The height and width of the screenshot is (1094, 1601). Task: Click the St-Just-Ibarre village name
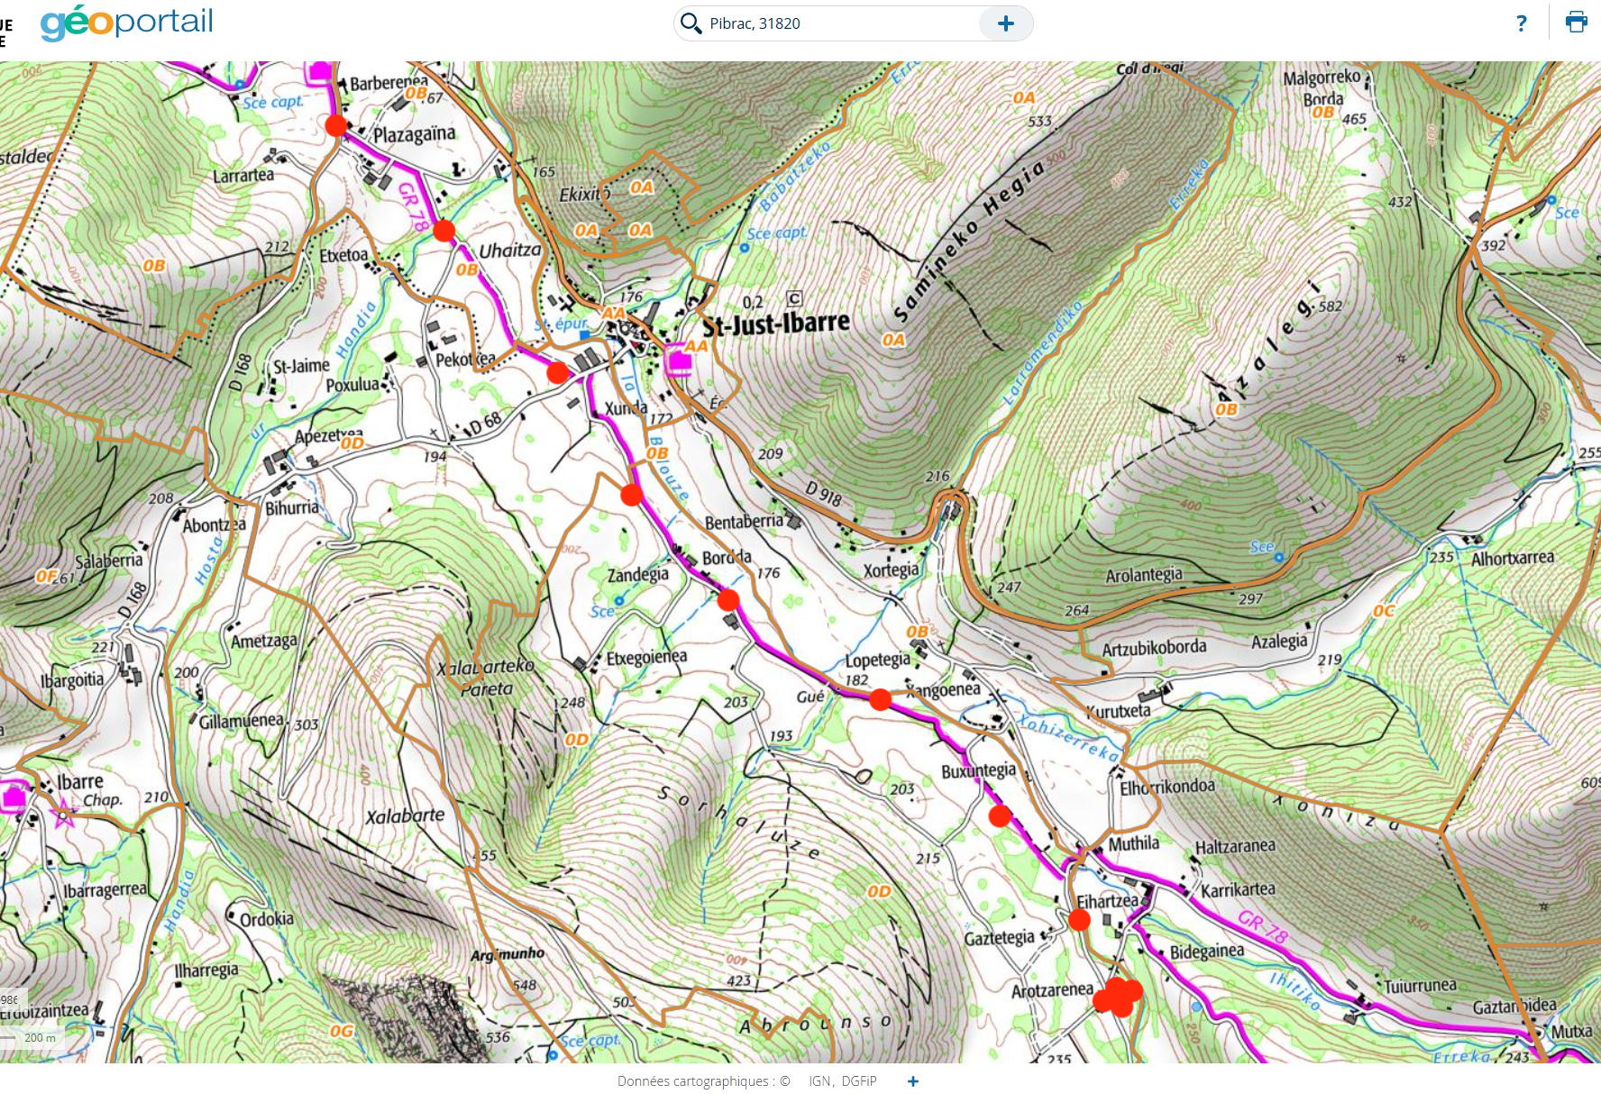tap(776, 323)
